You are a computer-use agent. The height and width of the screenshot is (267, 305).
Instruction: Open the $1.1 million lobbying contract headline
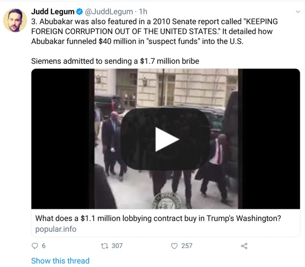pyautogui.click(x=158, y=218)
